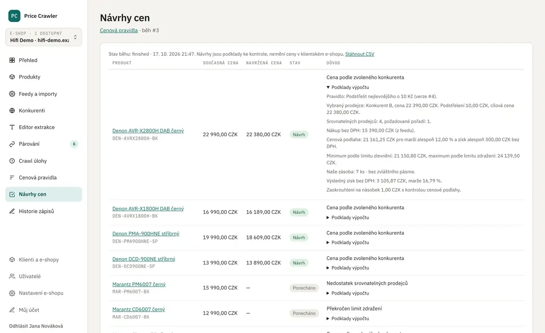
Task: Click the Přehled dashboard icon
Action: click(12, 60)
